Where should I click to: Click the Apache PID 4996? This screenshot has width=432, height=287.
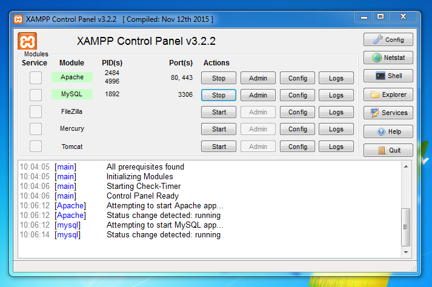pyautogui.click(x=112, y=81)
